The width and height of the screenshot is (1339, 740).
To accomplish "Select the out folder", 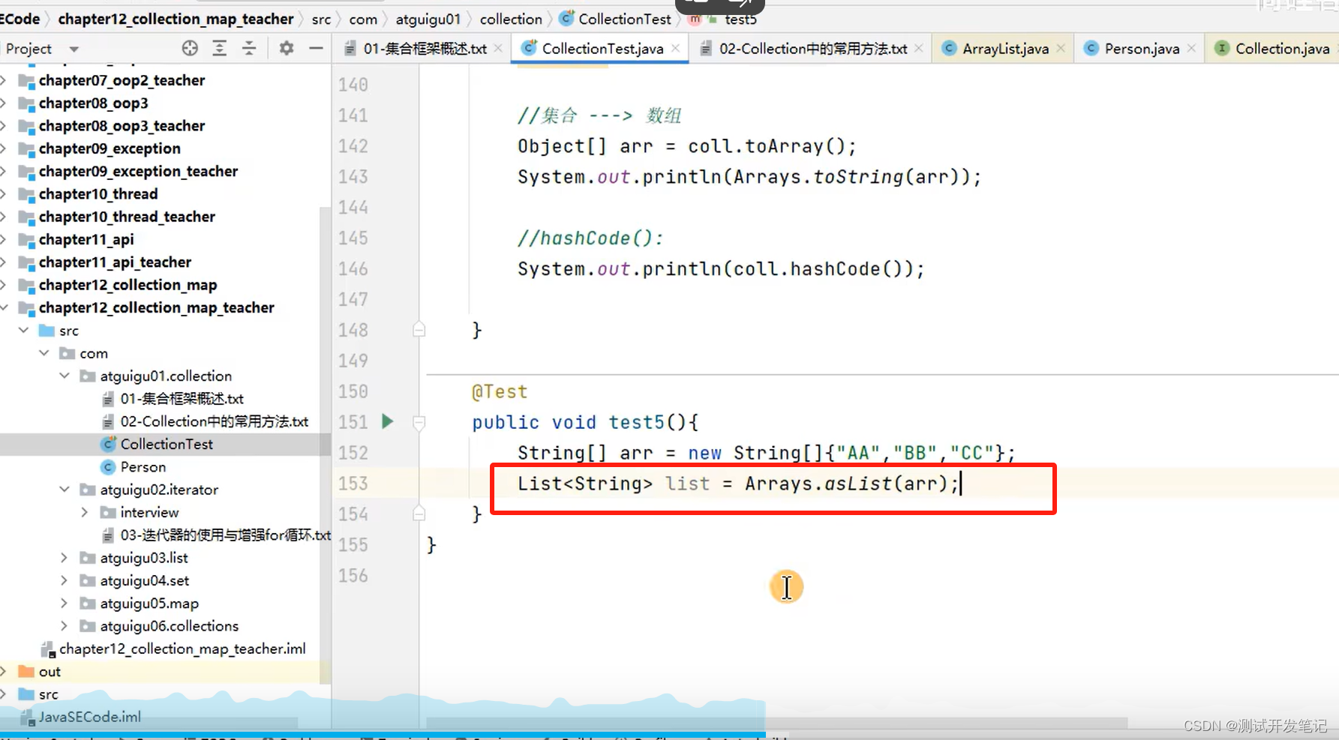I will (x=50, y=671).
